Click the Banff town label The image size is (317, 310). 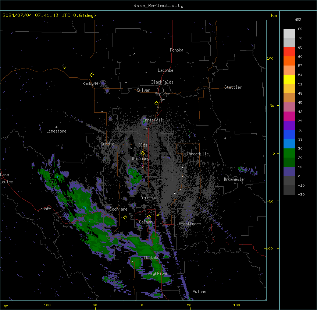[x=46, y=209]
